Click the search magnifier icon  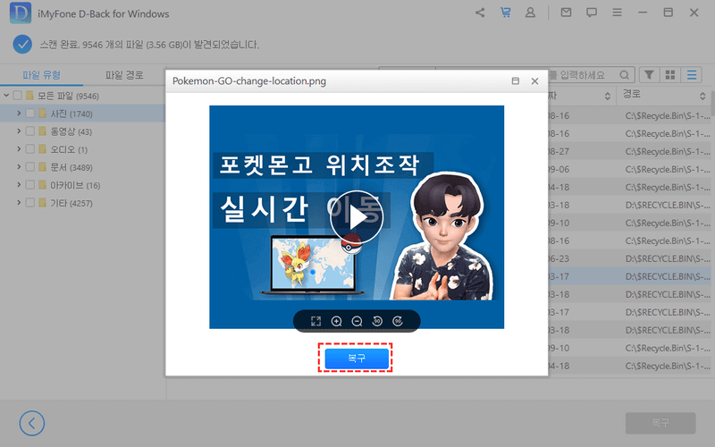point(624,75)
